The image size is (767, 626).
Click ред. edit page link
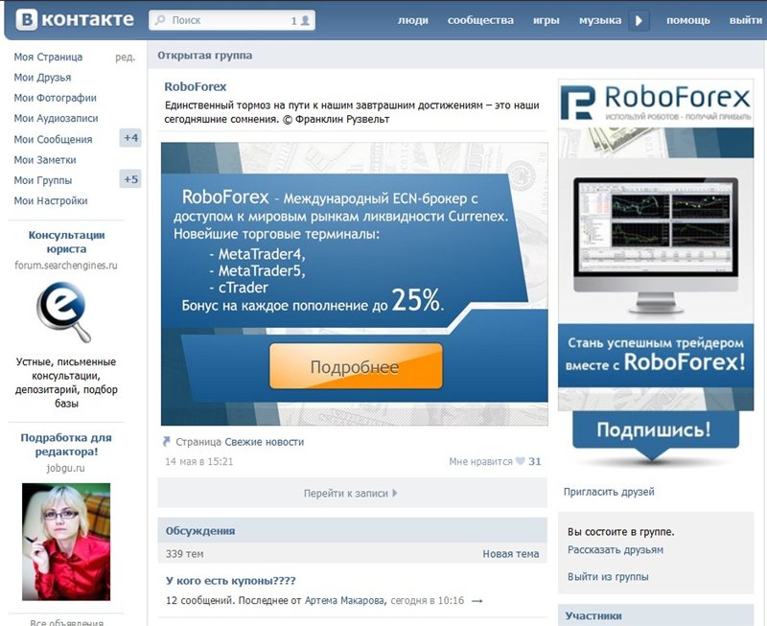point(125,58)
